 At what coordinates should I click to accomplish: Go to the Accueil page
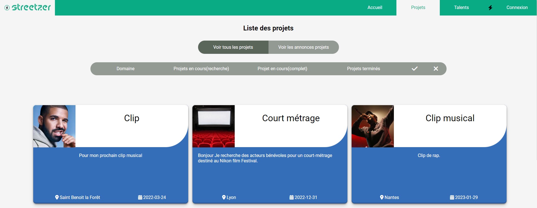pos(375,8)
